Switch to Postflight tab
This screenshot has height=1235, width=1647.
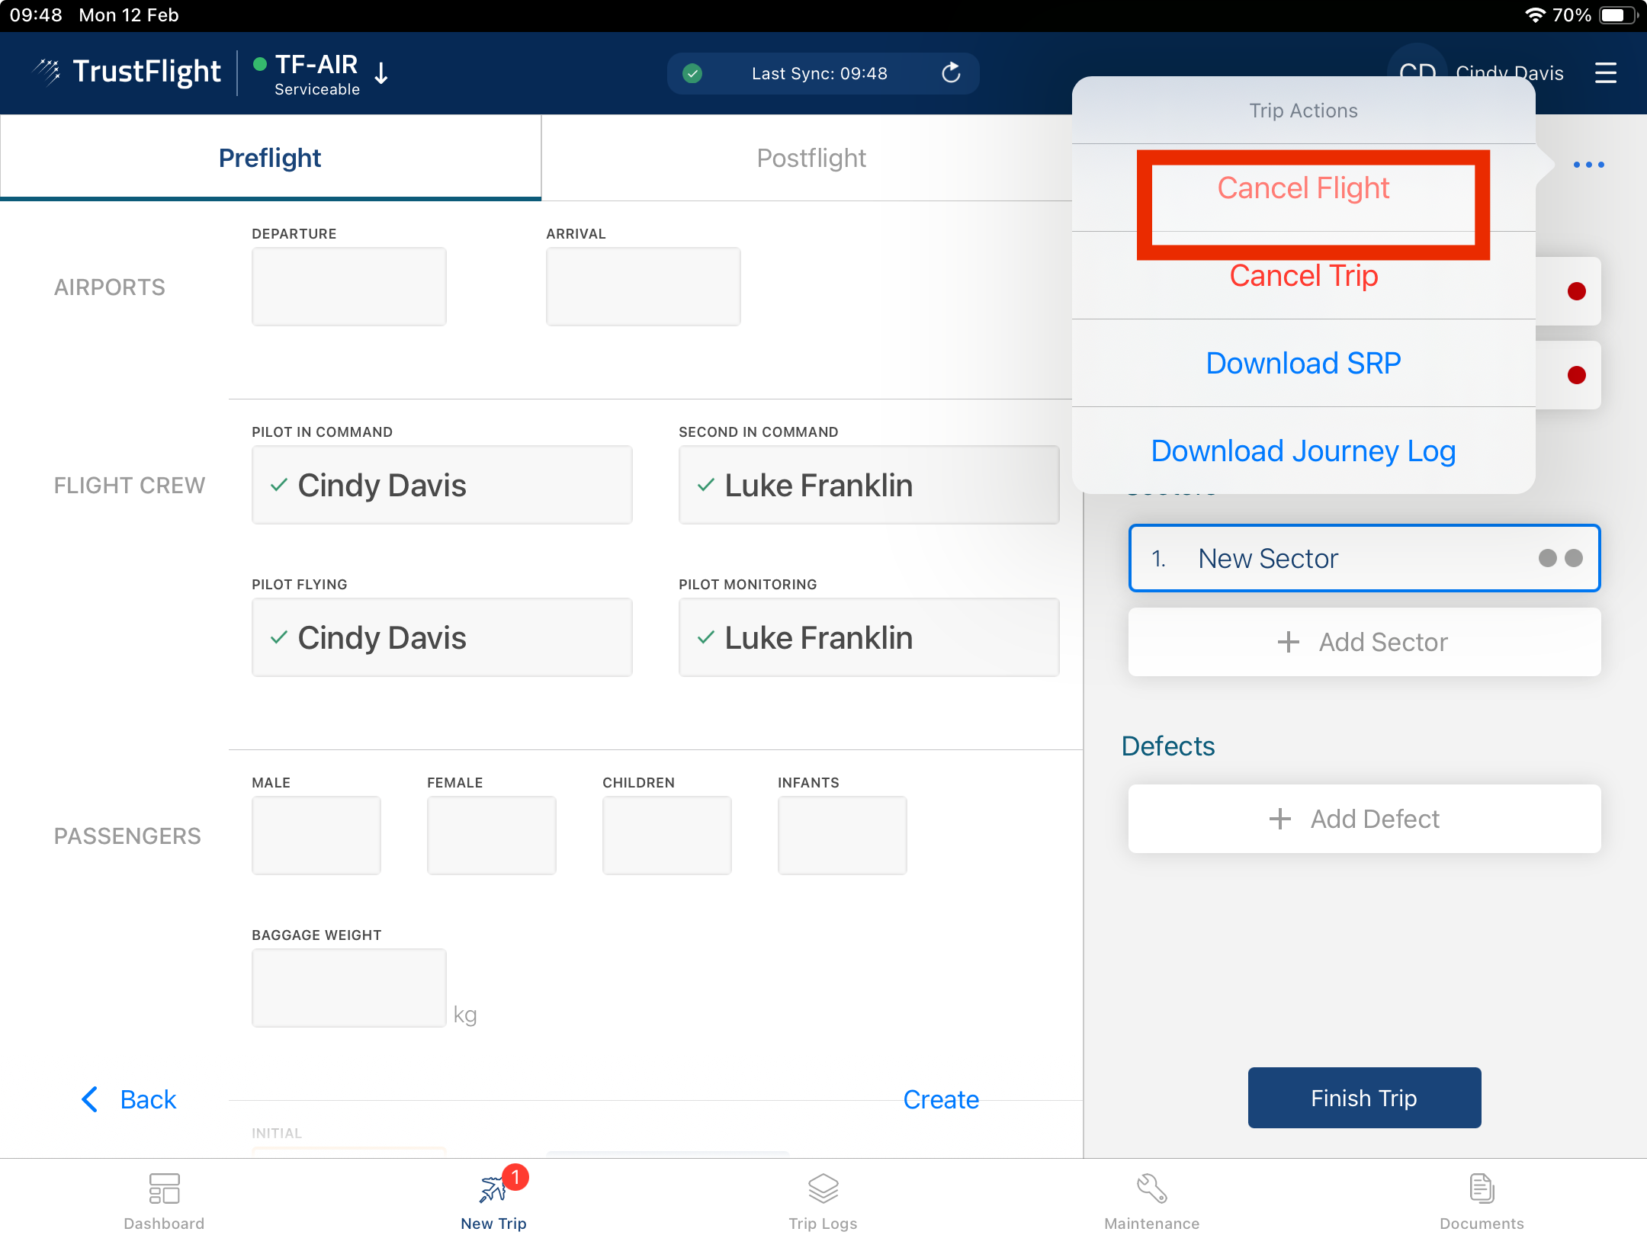[811, 158]
